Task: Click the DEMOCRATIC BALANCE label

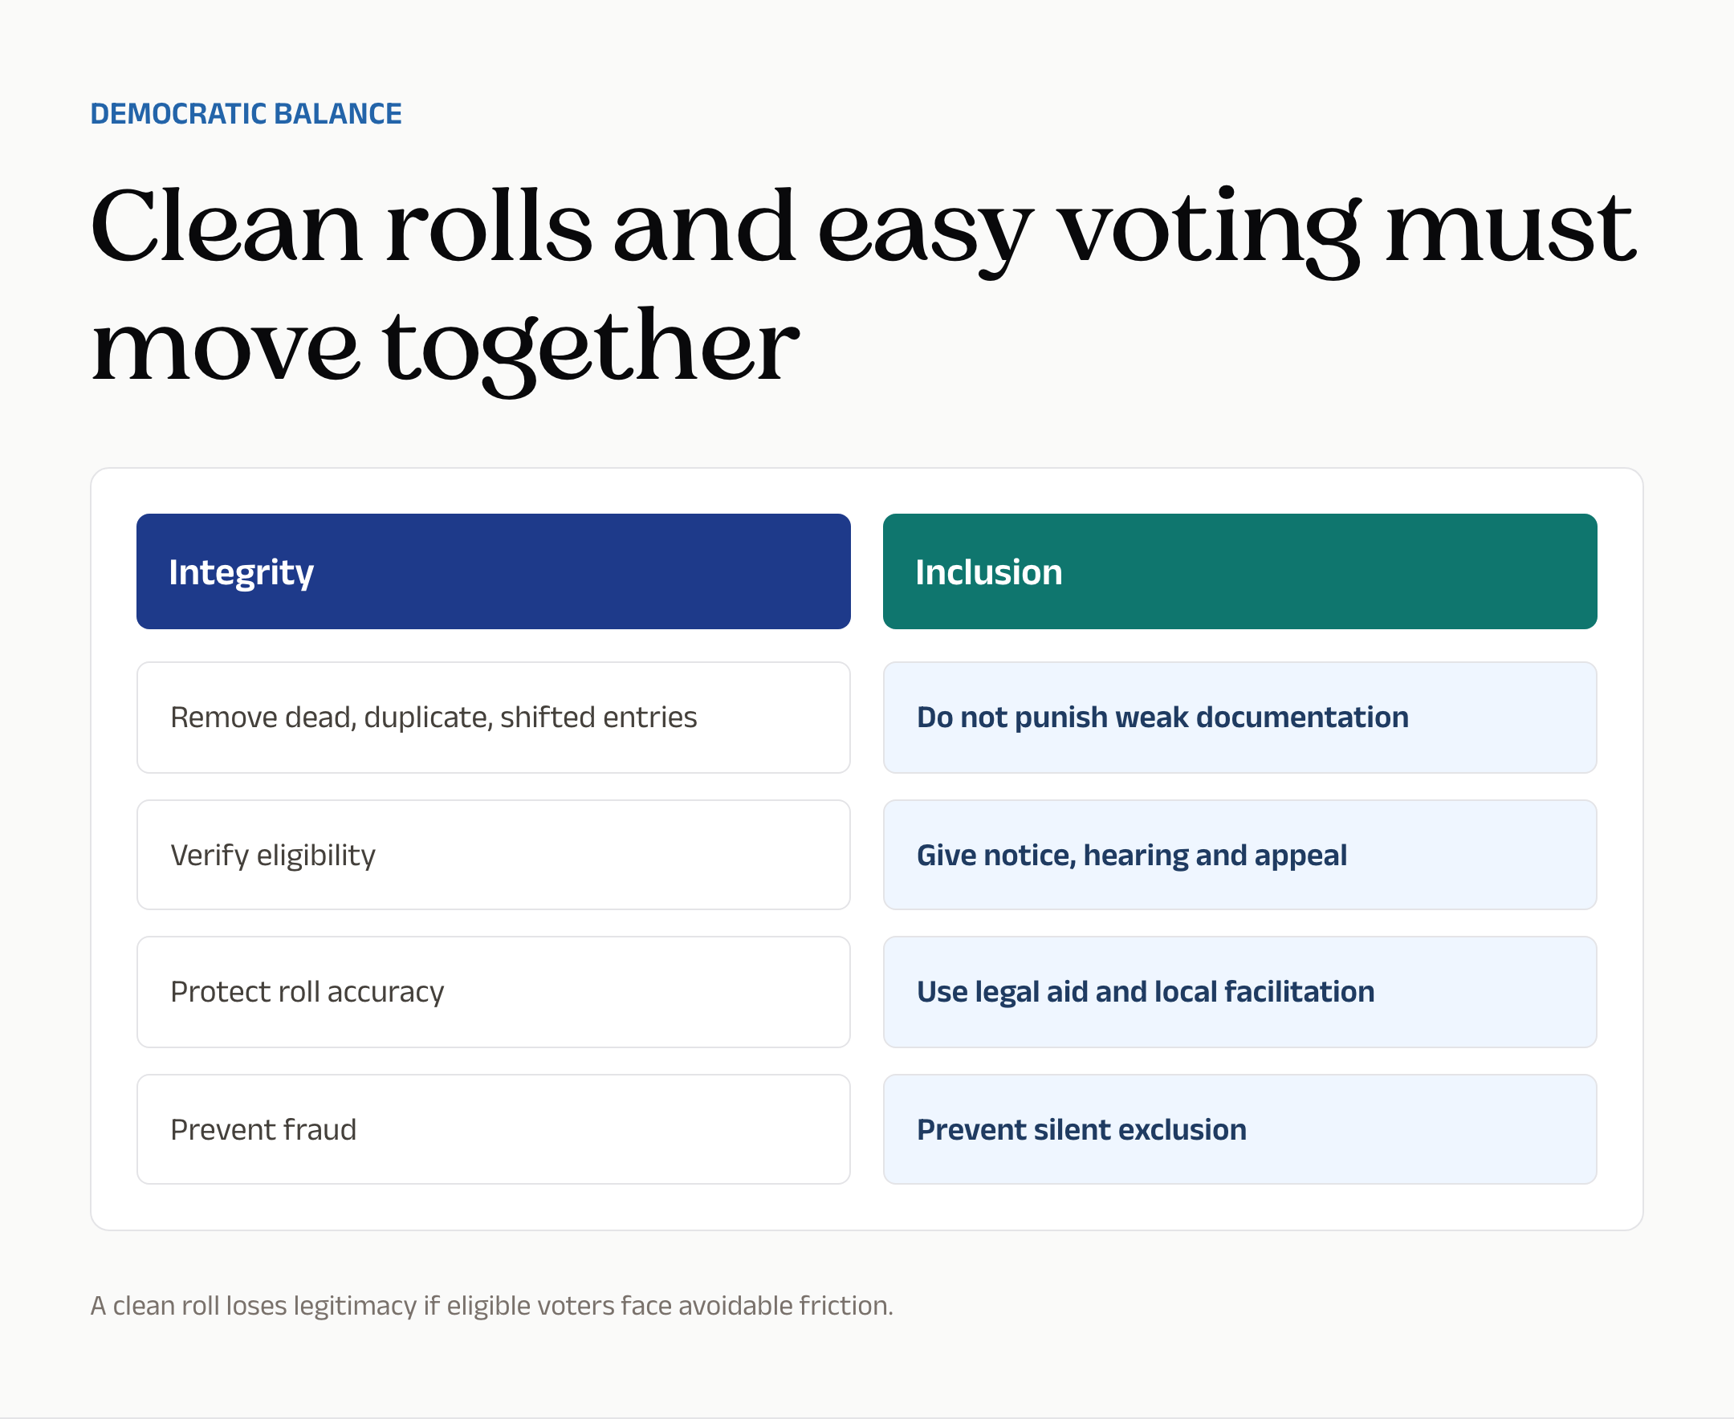Action: (246, 114)
